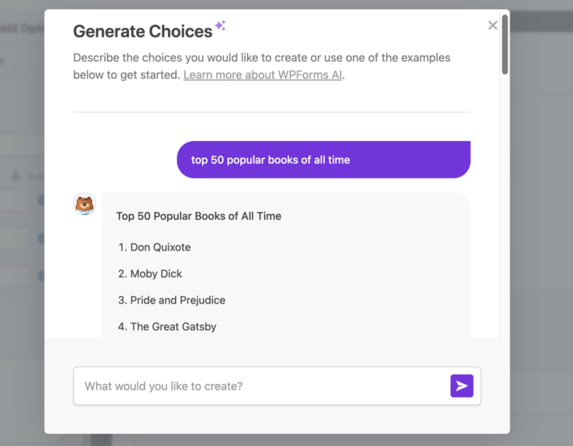Click the dimmed warning triangle icon behind the modal

click(x=16, y=176)
